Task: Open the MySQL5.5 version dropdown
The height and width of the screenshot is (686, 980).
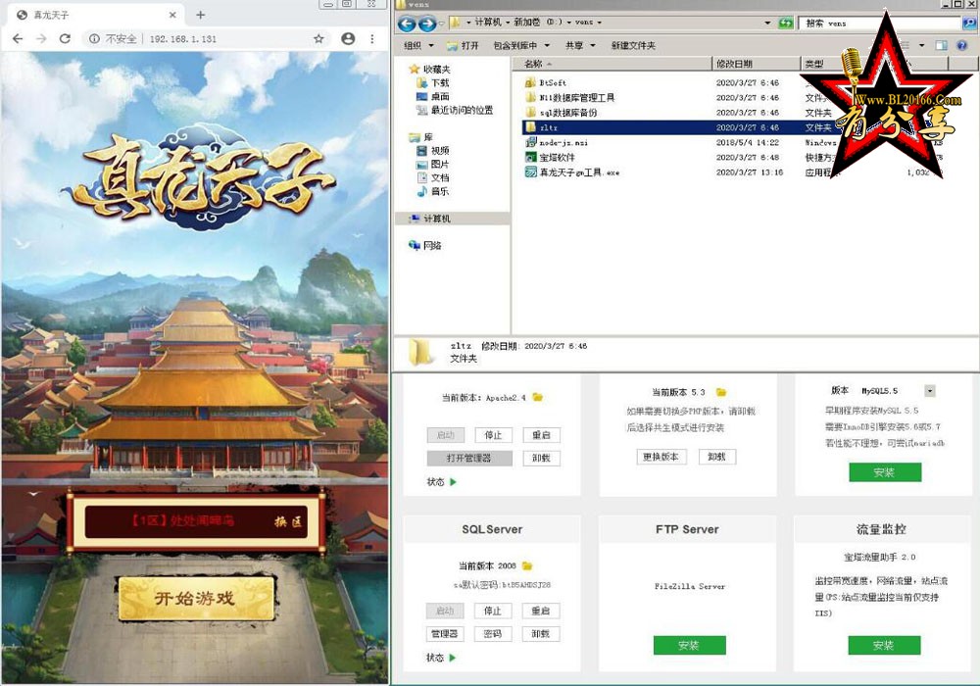Action: pos(929,391)
